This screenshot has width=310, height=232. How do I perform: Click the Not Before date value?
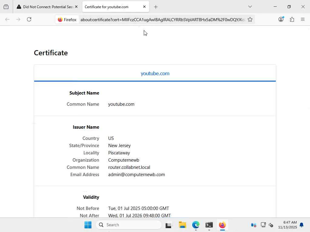tap(138, 208)
